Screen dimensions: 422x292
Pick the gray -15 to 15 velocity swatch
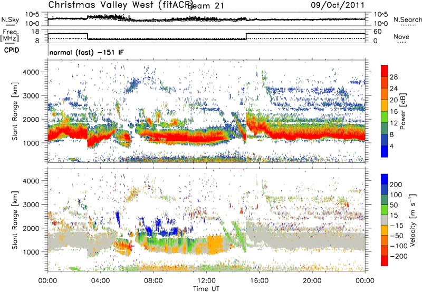pyautogui.click(x=385, y=220)
